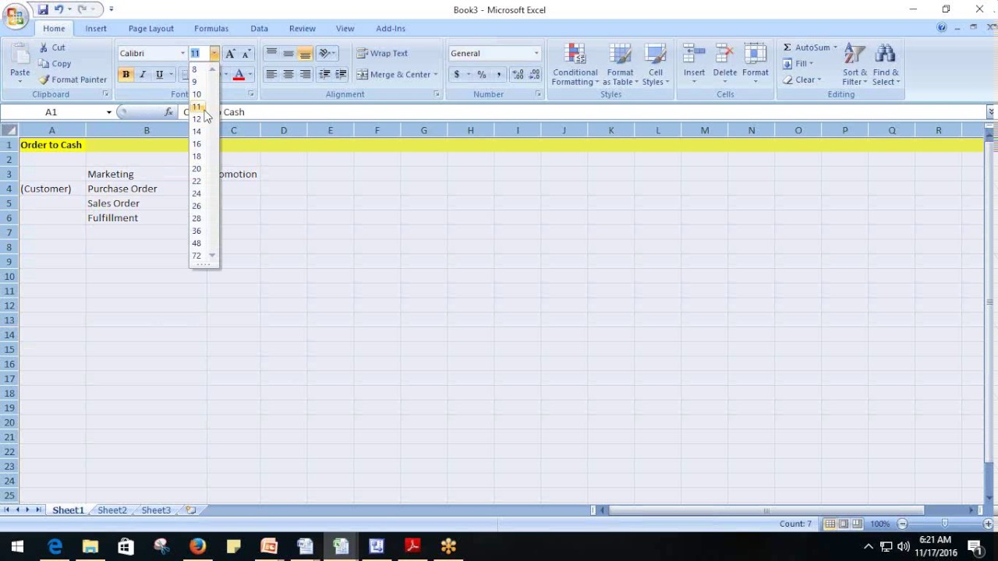998x561 pixels.
Task: Open the font color dropdown arrow
Action: pos(249,74)
